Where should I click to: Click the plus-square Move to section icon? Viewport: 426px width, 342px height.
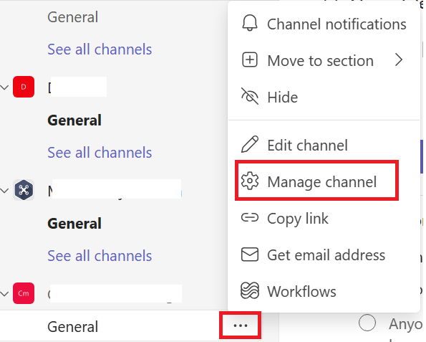point(250,60)
